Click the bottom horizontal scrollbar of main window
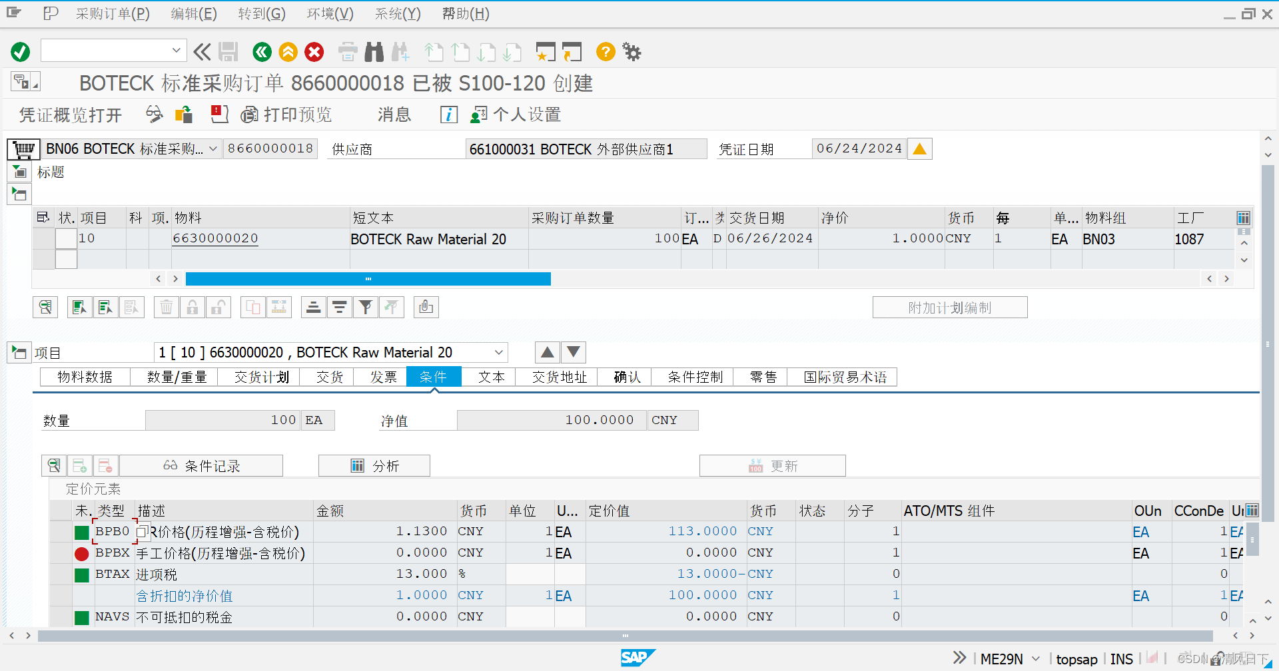This screenshot has width=1279, height=671. tap(625, 636)
